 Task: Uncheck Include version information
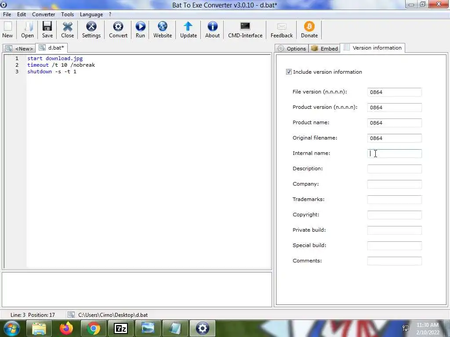(289, 72)
